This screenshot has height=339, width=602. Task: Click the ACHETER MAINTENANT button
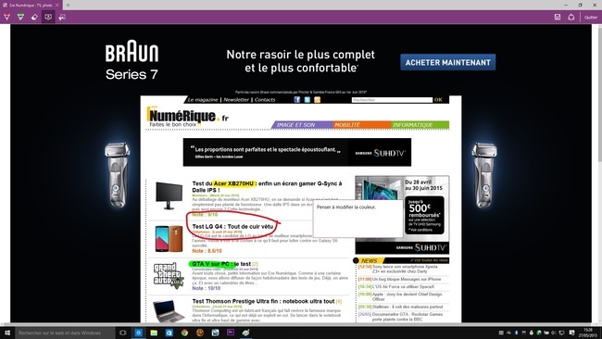point(447,62)
